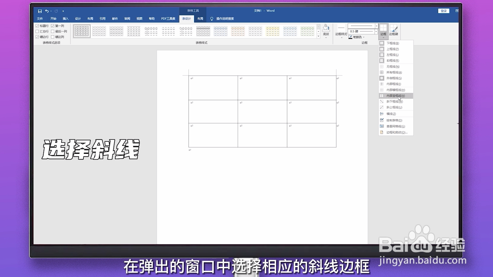The height and width of the screenshot is (277, 493).
Task: Switch to the 插入 ribbon tab
Action: tap(65, 18)
